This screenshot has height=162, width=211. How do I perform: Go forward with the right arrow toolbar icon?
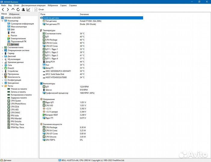pos(8,10)
